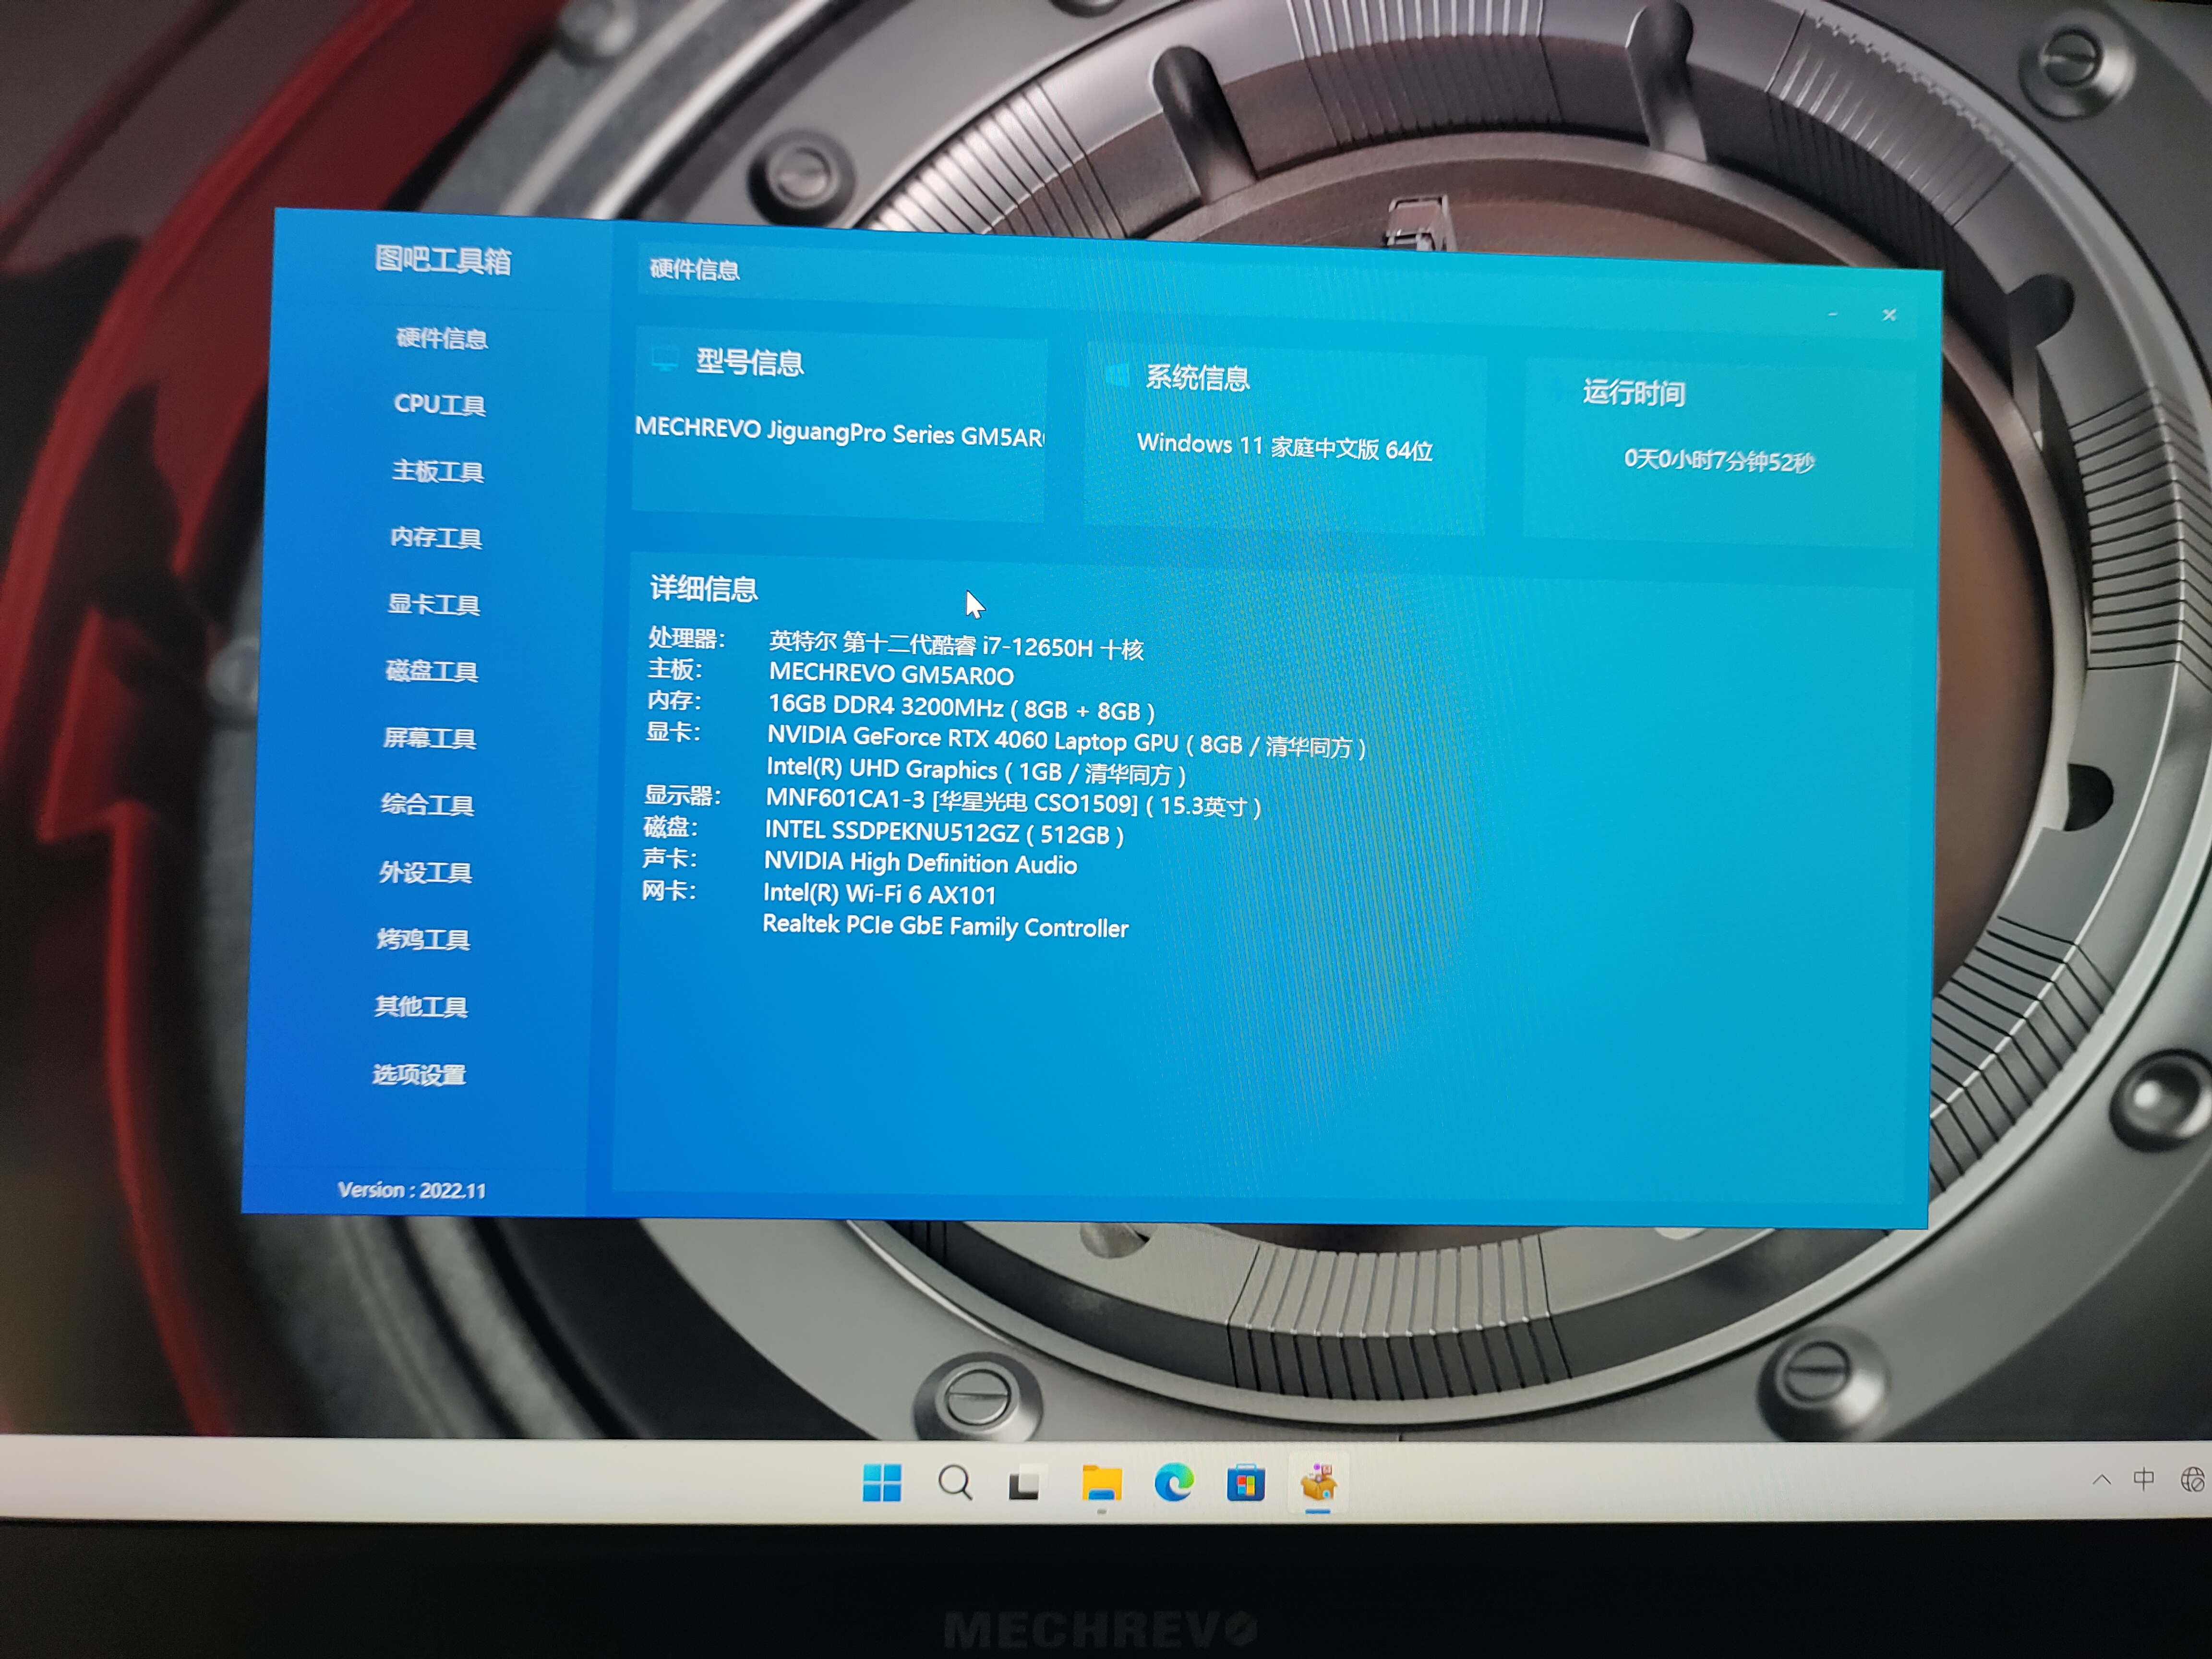Select 主板工具 in the sidebar
Viewport: 2212px width, 1659px height.
tap(437, 471)
